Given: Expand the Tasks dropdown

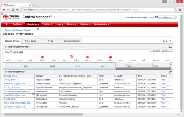Looking at the screenshot, I should click(167, 41).
